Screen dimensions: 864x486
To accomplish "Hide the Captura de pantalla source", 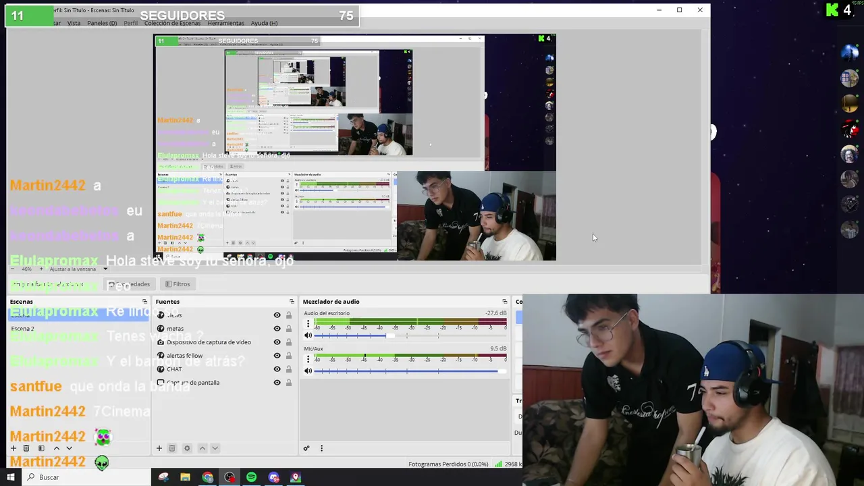I will (277, 383).
